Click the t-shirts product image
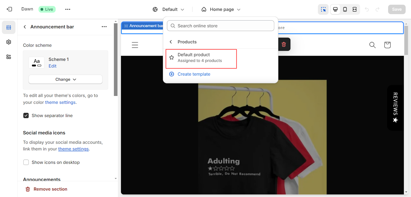Image resolution: width=411 pixels, height=197 pixels. tap(262, 137)
